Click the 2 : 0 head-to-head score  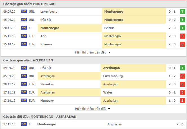pos(180,124)
